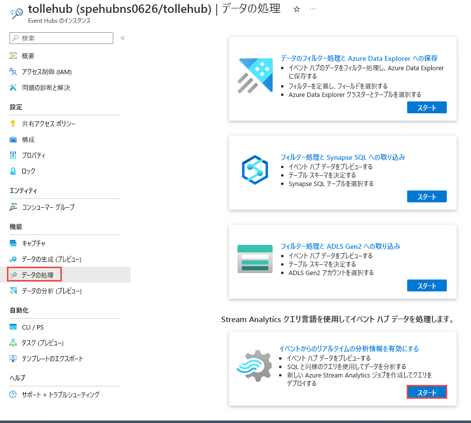Open アクセス制御 (IAM) menu item
Image resolution: width=471 pixels, height=423 pixels.
click(47, 72)
